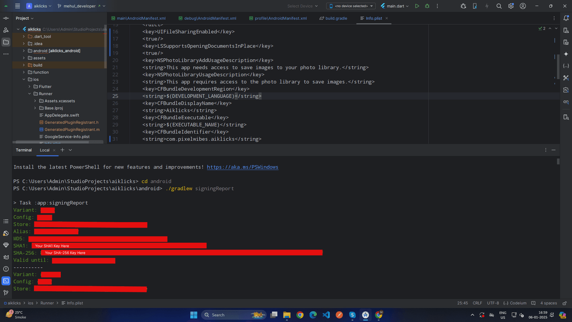Open the hamburger main menu

[18, 6]
